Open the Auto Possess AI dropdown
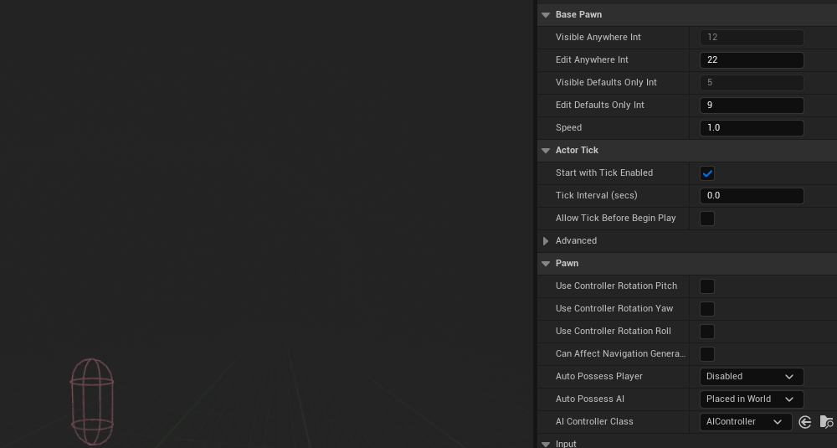The image size is (837, 448). tap(752, 399)
